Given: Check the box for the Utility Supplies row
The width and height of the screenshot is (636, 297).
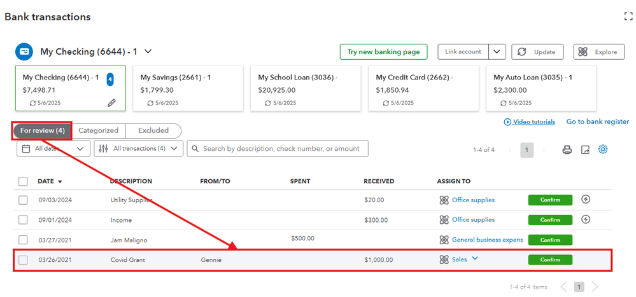Looking at the screenshot, I should click(x=24, y=200).
